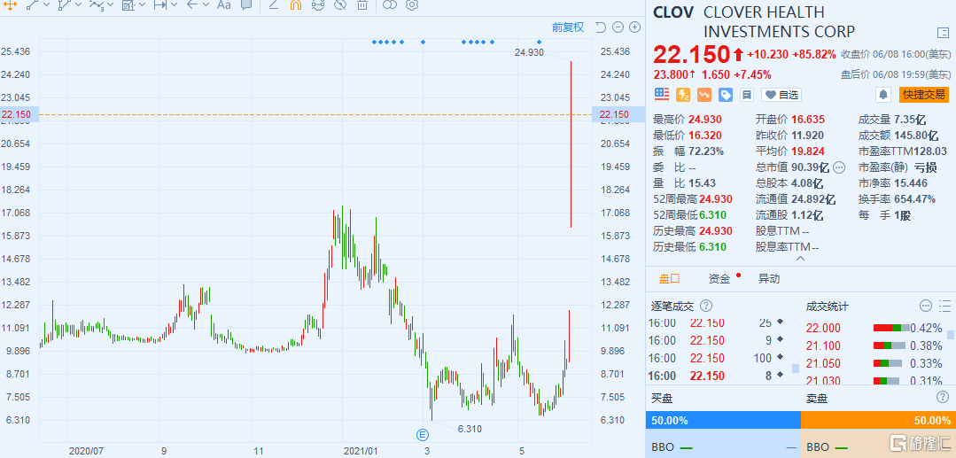Click the trades list scrollbar thumb
Screen dimensions: 956x458
(795, 369)
